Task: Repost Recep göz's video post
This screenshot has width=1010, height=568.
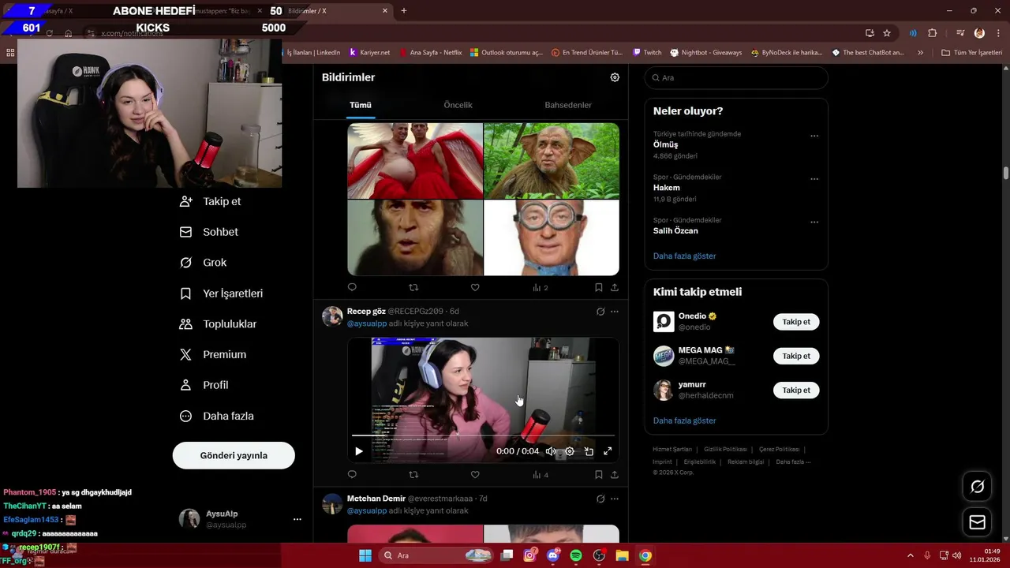Action: pos(413,474)
